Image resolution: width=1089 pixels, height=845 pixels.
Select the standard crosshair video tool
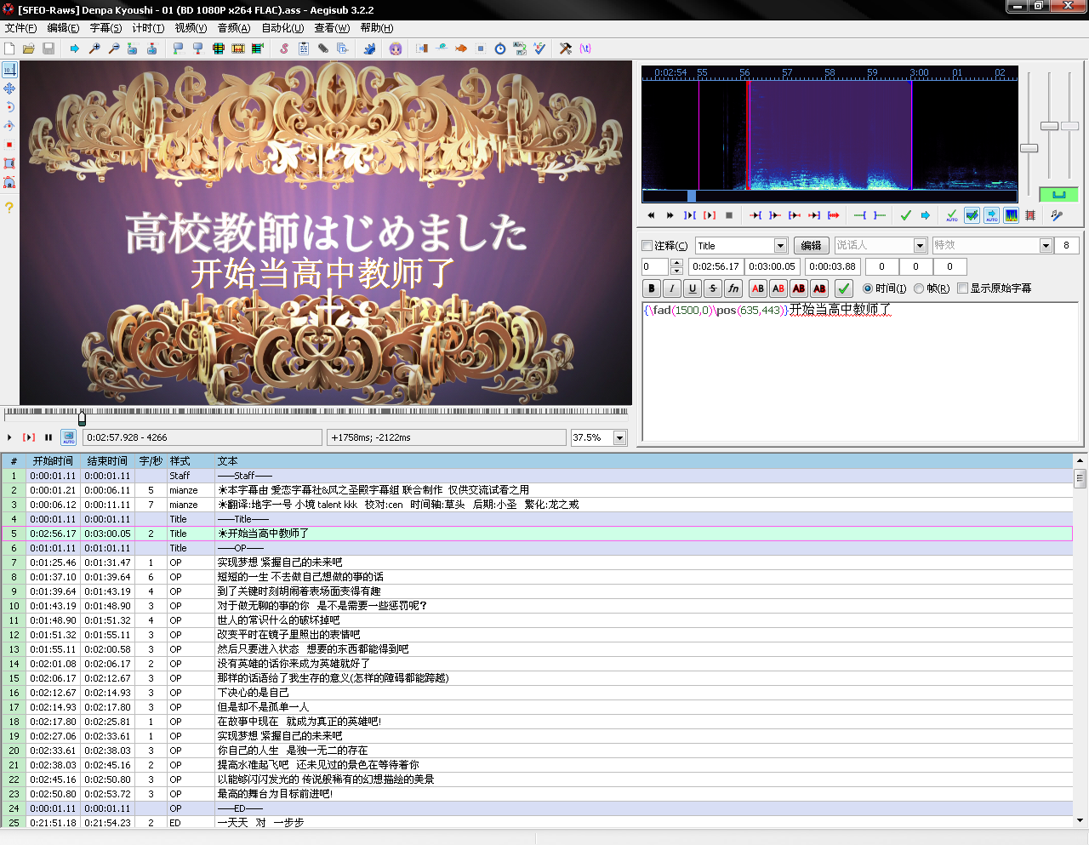[x=9, y=70]
